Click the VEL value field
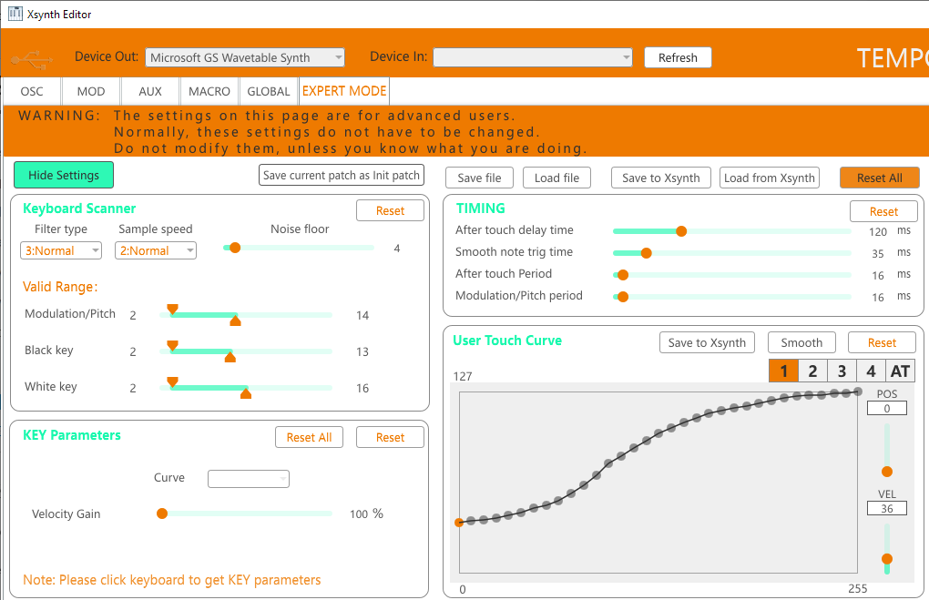Image resolution: width=929 pixels, height=600 pixels. coord(887,508)
